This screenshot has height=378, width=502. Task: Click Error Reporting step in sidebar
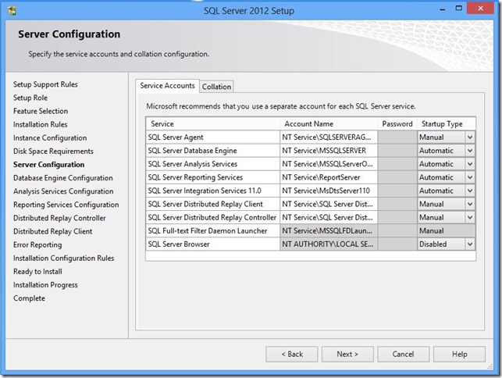coord(37,244)
